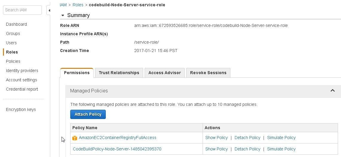Click the Summary heading text
This screenshot has width=341, height=157.
tap(78, 15)
